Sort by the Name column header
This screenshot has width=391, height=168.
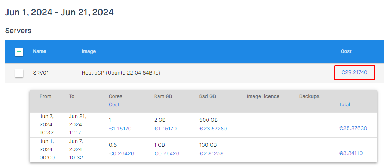pos(40,51)
